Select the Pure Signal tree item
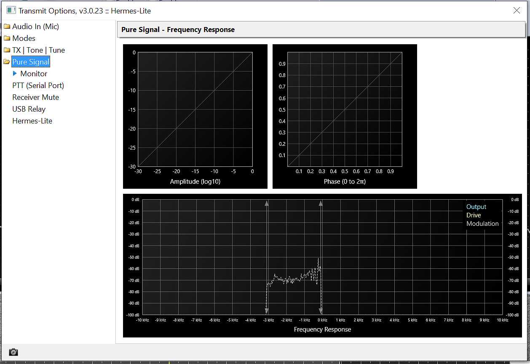The width and height of the screenshot is (530, 364). (31, 62)
